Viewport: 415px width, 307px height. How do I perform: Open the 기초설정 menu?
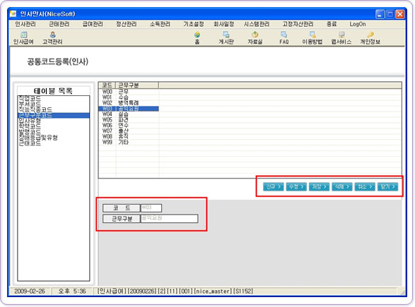[x=194, y=24]
